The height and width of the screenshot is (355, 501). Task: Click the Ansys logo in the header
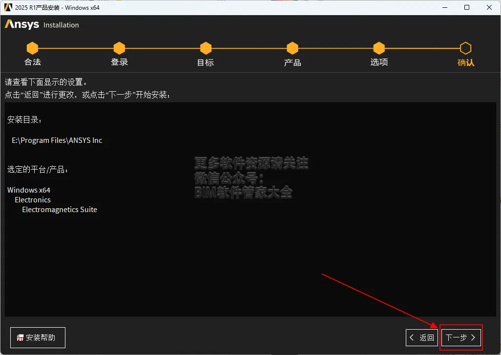(21, 24)
